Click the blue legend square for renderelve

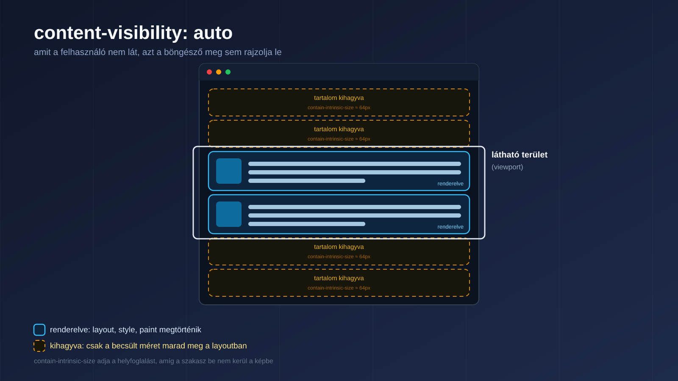coord(39,330)
